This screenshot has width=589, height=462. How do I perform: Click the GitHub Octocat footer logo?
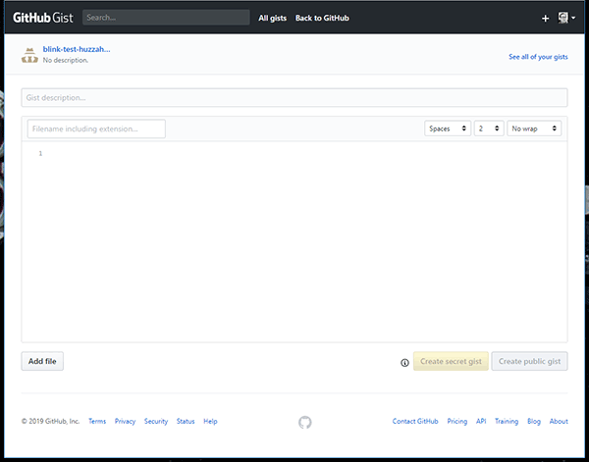pos(305,422)
